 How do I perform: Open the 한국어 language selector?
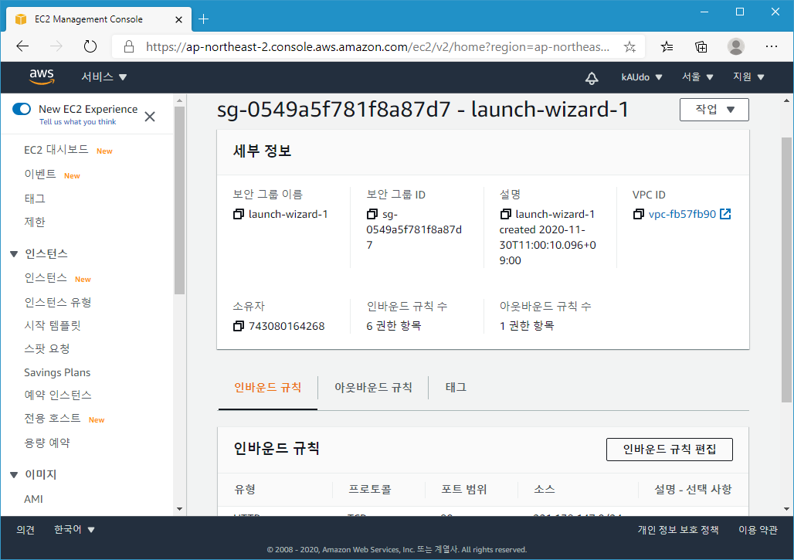click(74, 530)
